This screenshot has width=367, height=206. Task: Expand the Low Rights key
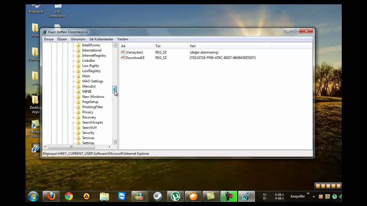(x=73, y=66)
